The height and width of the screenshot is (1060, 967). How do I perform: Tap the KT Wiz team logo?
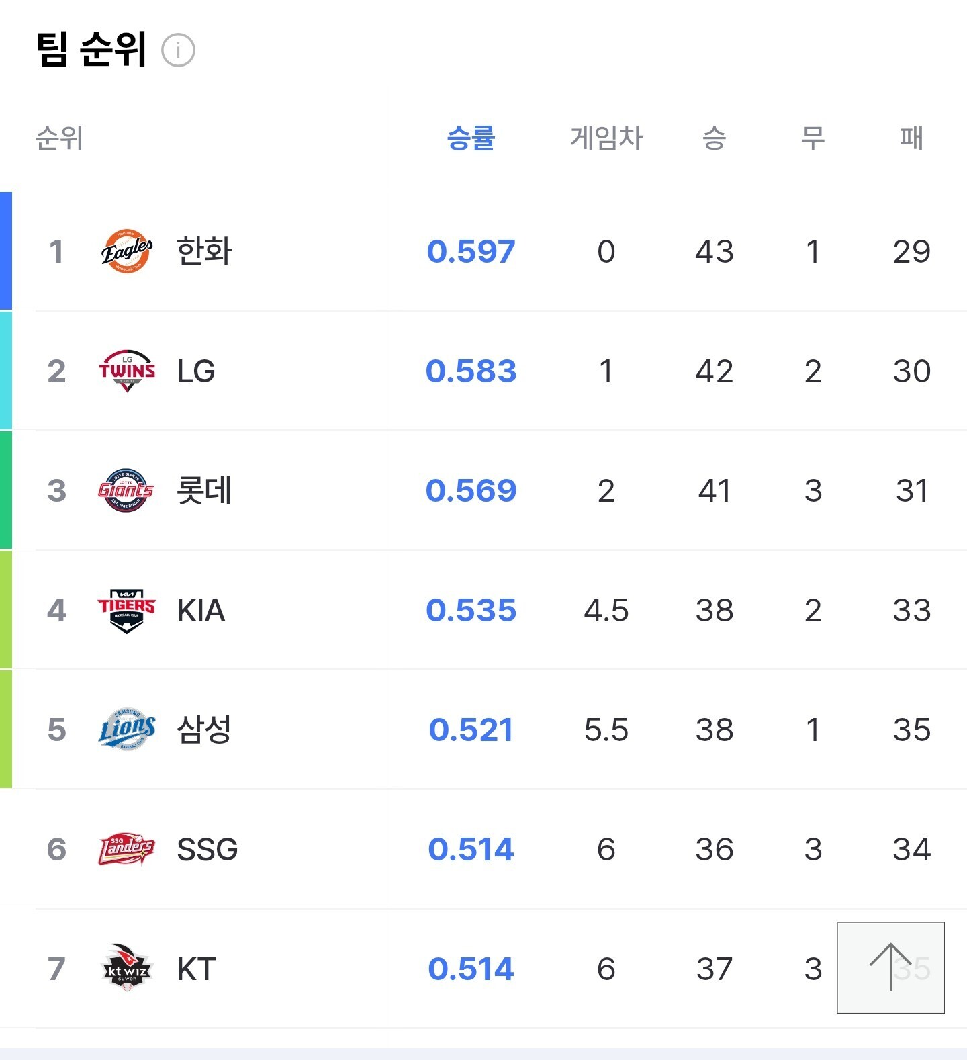(x=126, y=968)
